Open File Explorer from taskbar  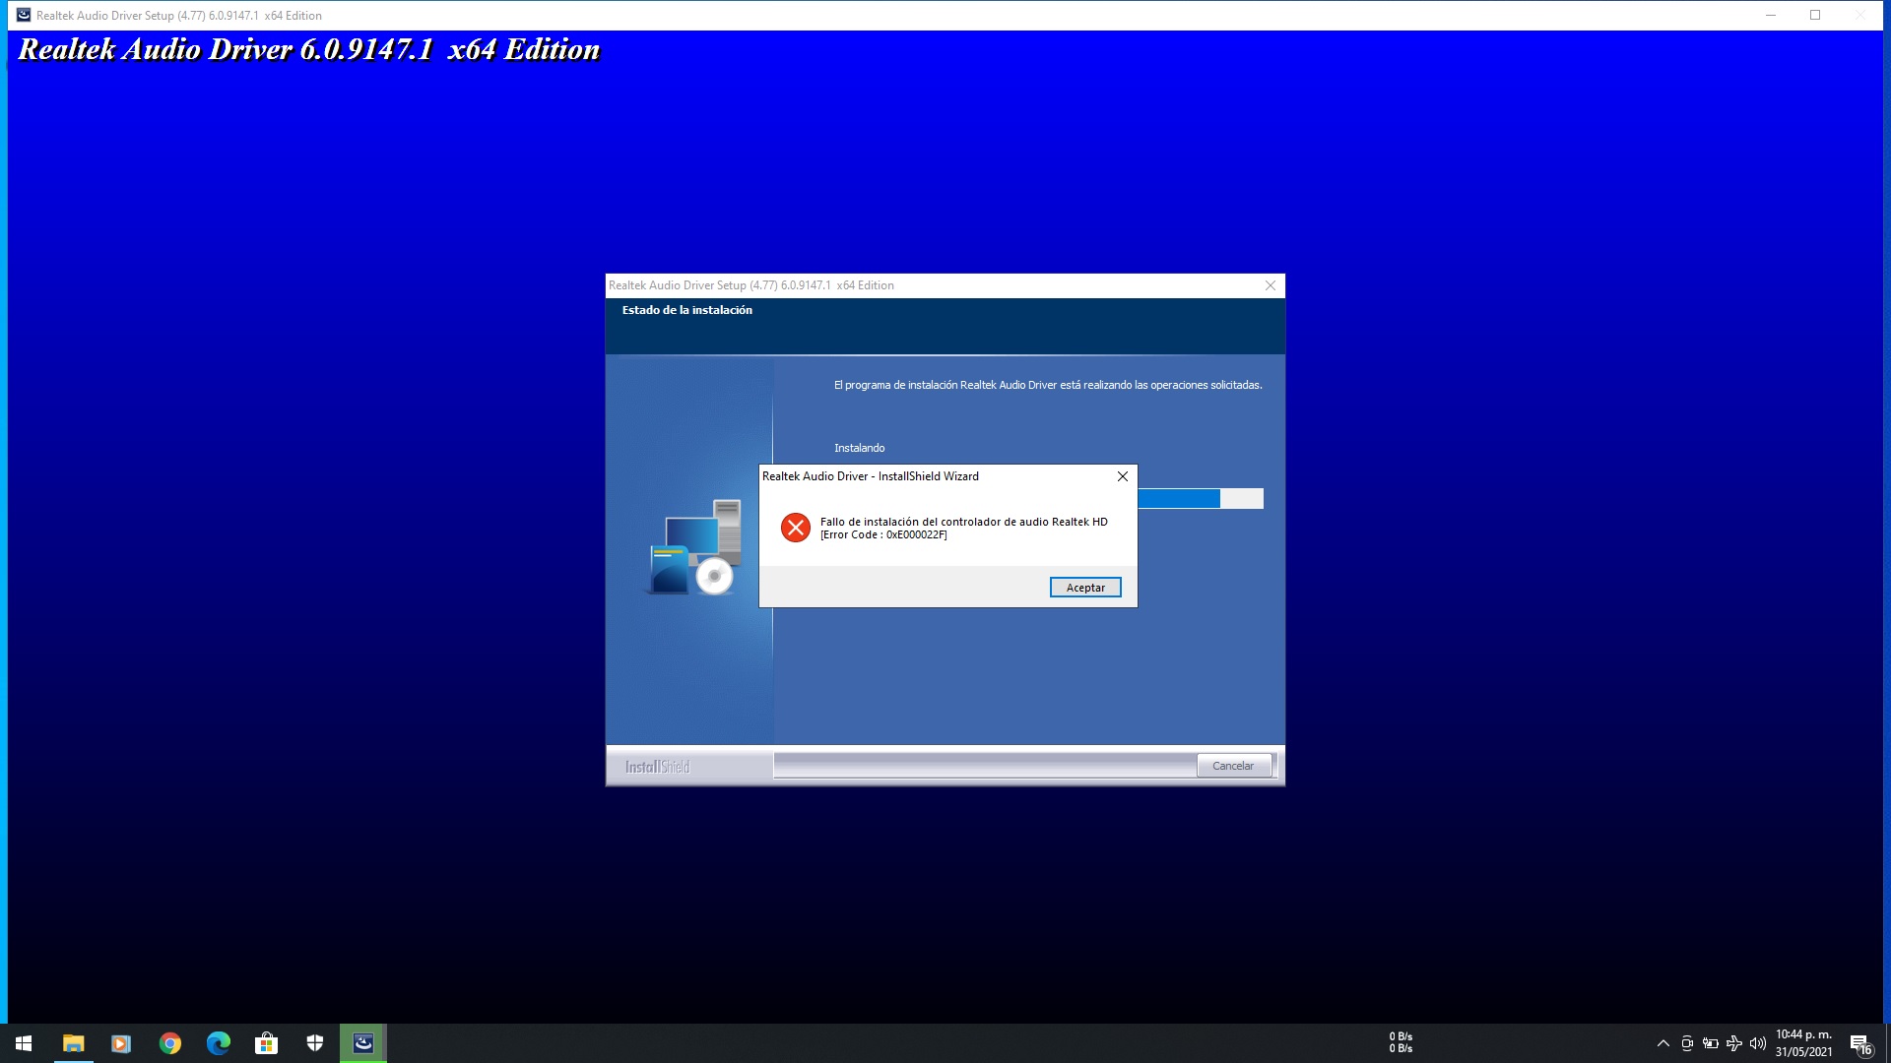73,1043
